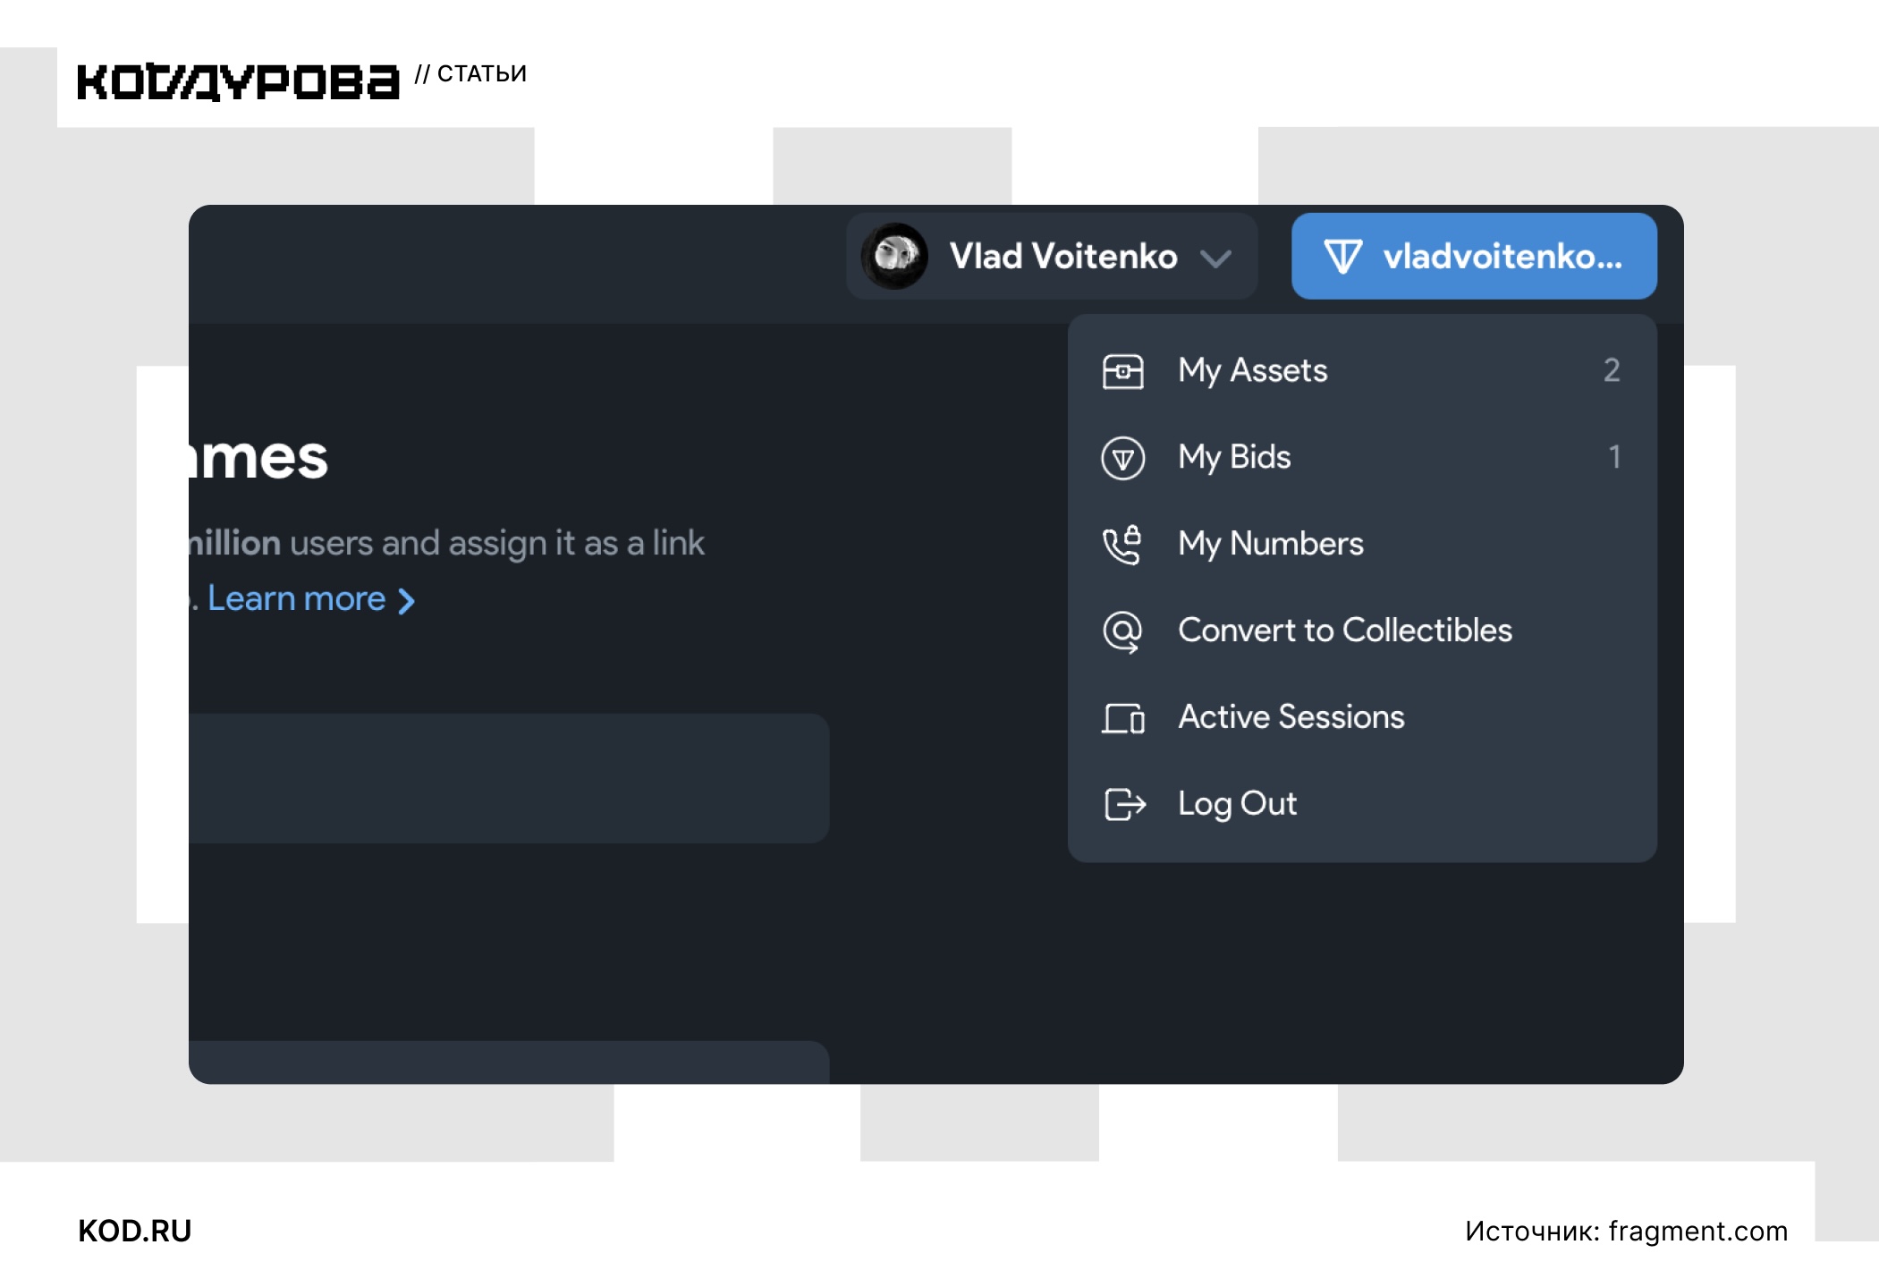The height and width of the screenshot is (1287, 1879).
Task: Click the My Bids TON icon
Action: click(1122, 458)
